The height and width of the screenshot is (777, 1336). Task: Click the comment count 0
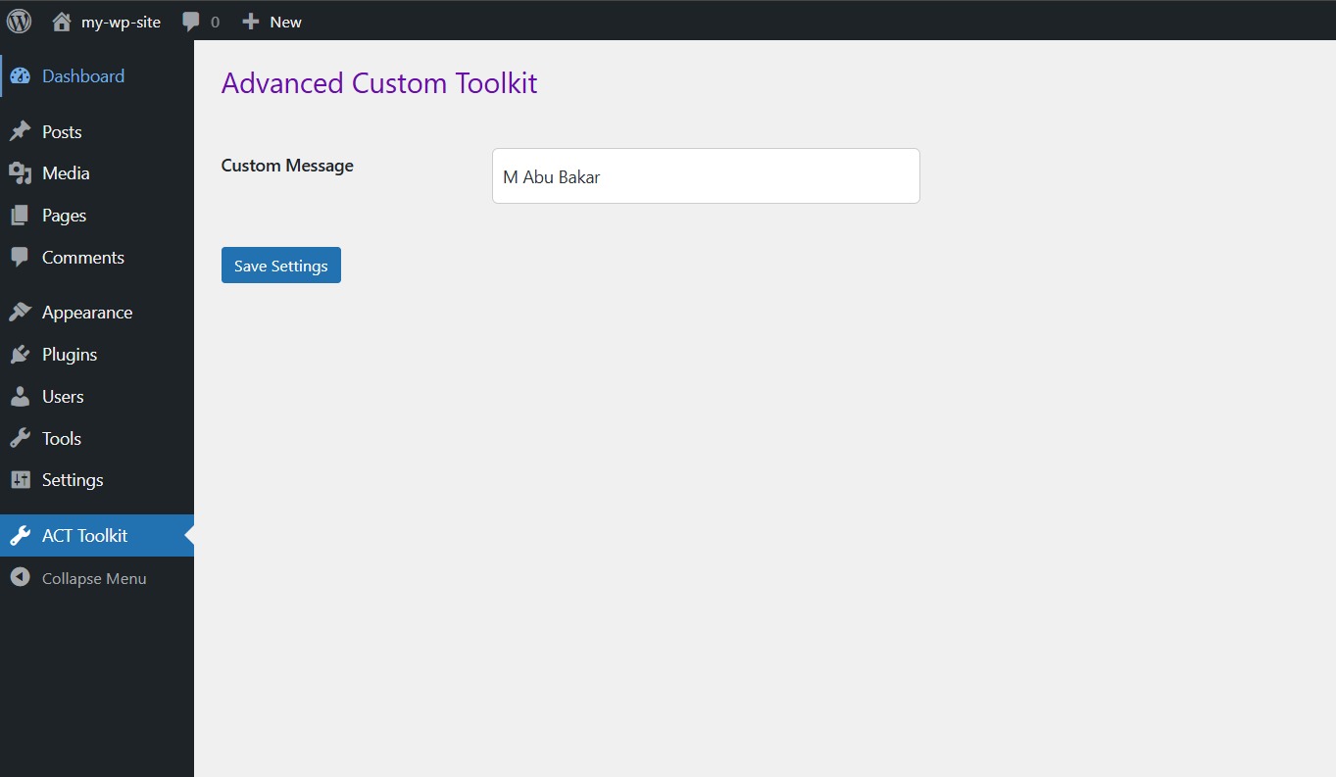point(216,22)
